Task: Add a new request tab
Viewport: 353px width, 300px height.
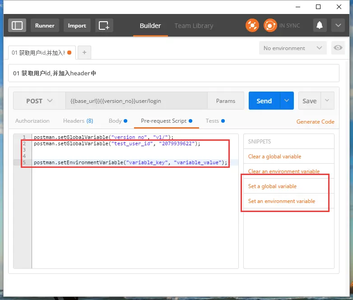Action: [84, 52]
